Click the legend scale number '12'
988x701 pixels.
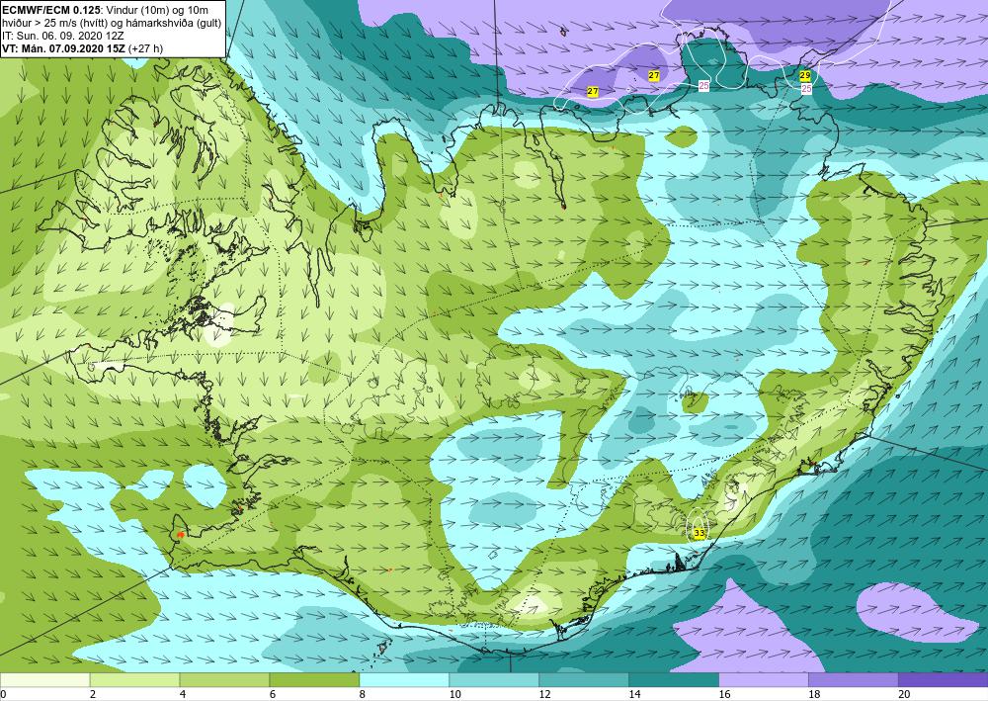(x=544, y=694)
